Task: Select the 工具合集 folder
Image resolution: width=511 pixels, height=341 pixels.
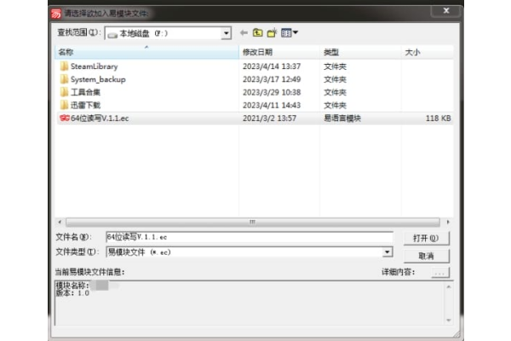Action: (81, 92)
